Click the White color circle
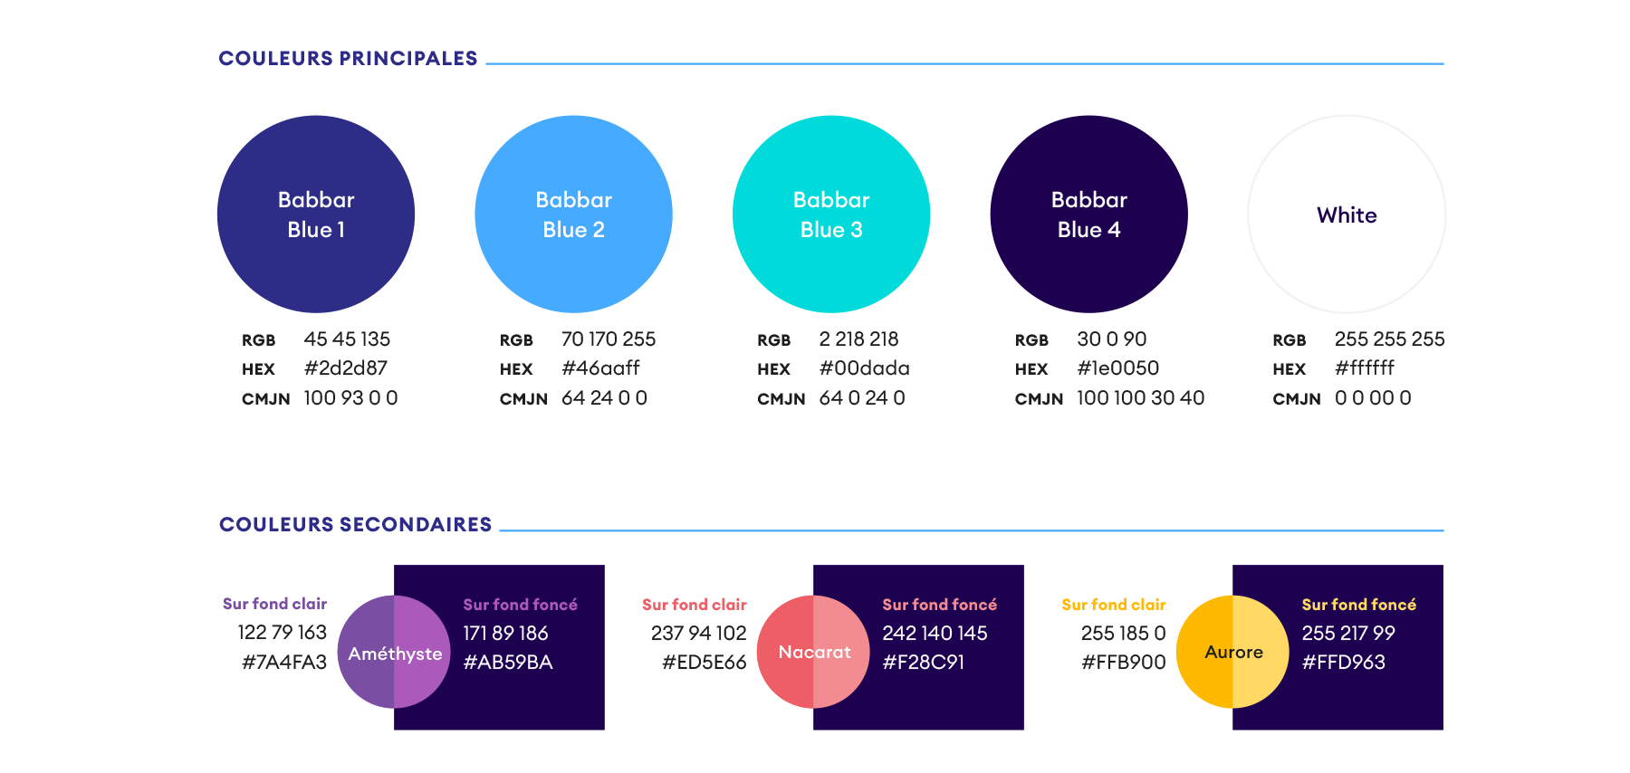The height and width of the screenshot is (773, 1630). (x=1347, y=215)
